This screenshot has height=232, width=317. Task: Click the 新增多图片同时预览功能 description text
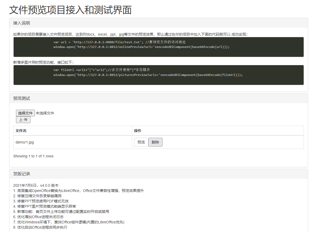click(44, 62)
